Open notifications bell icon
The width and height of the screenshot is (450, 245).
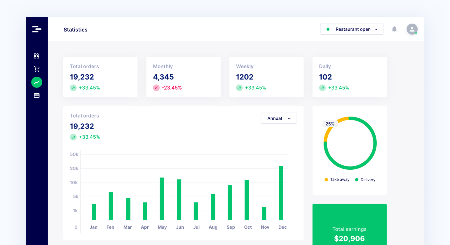pyautogui.click(x=394, y=29)
